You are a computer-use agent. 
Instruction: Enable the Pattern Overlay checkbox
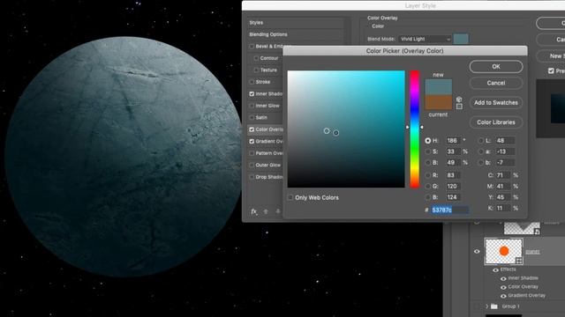252,153
